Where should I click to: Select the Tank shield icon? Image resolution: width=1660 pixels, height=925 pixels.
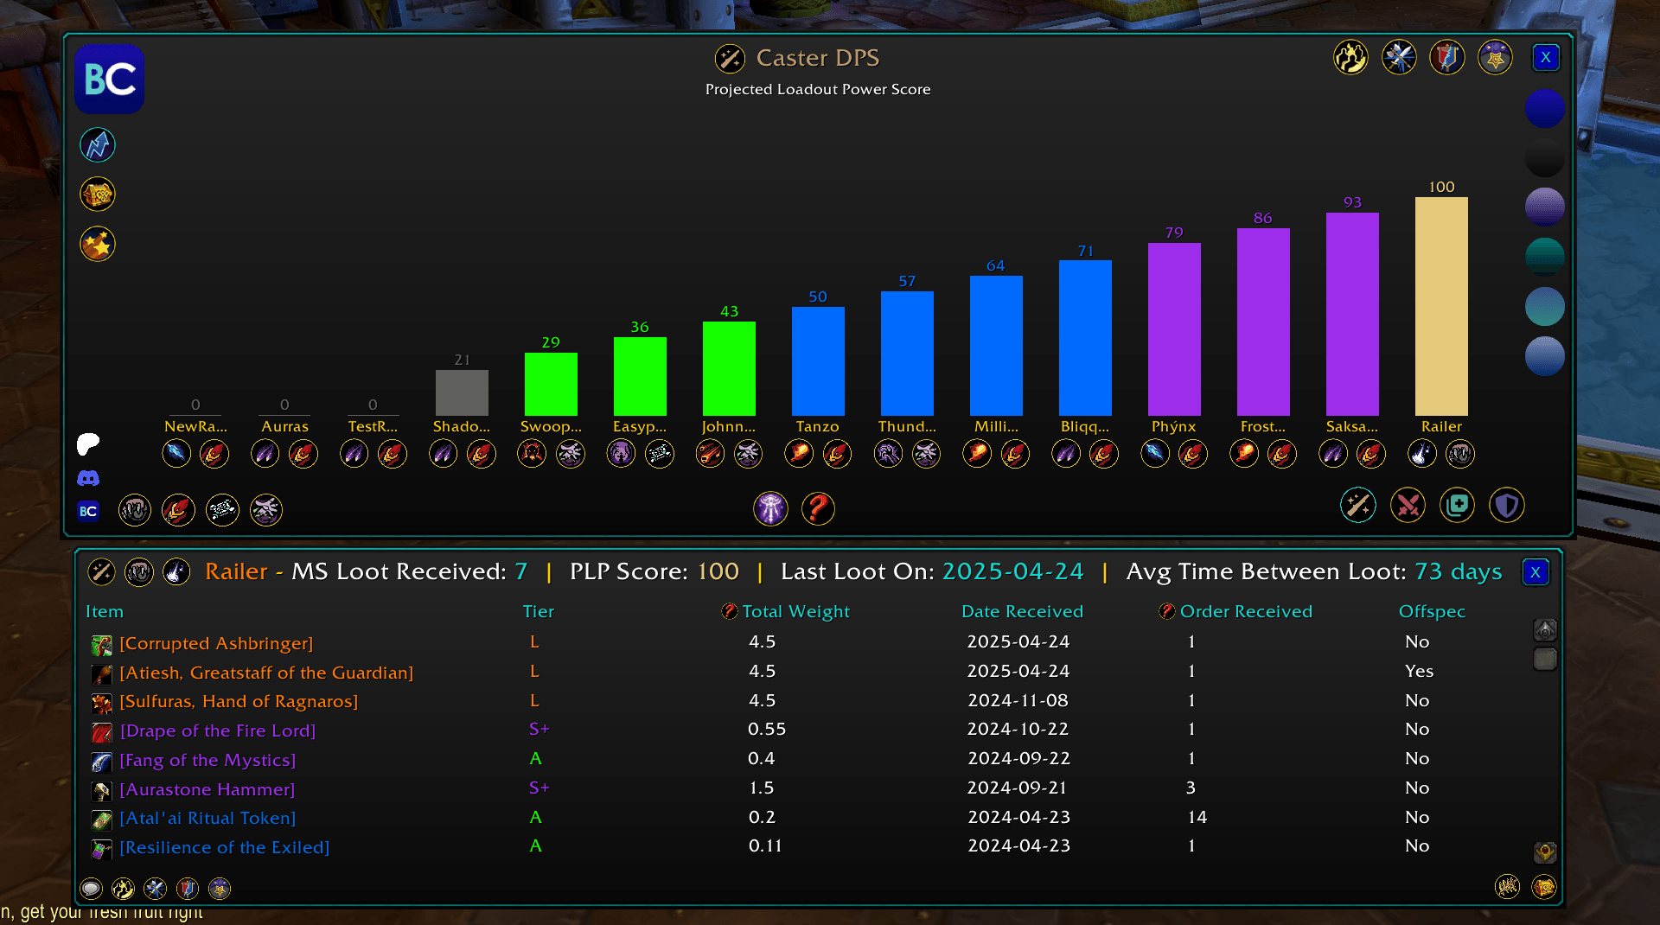tap(1507, 506)
